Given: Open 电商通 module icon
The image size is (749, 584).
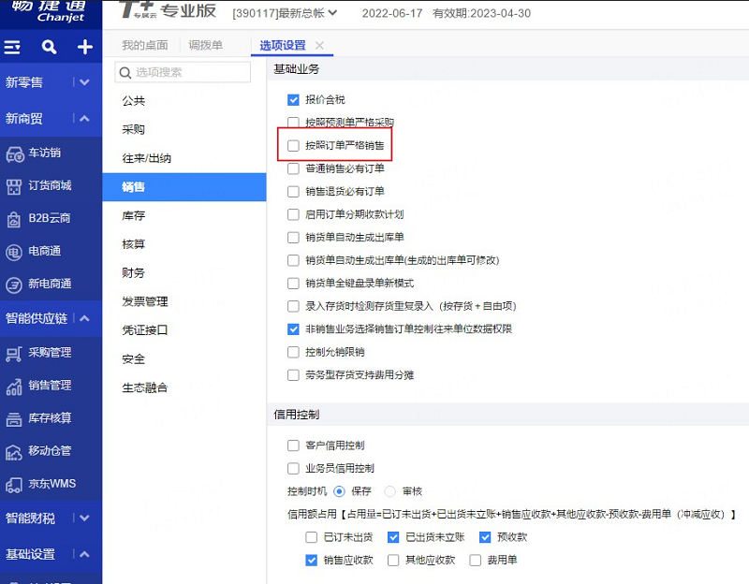Looking at the screenshot, I should (14, 252).
